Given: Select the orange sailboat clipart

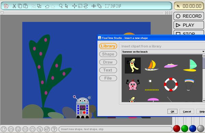Looking at the screenshot, I should click(152, 65).
